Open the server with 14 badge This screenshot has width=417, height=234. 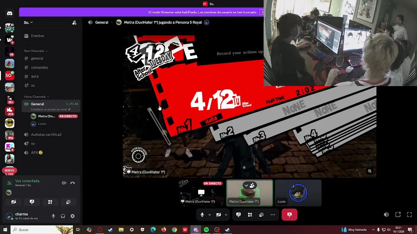pyautogui.click(x=9, y=51)
